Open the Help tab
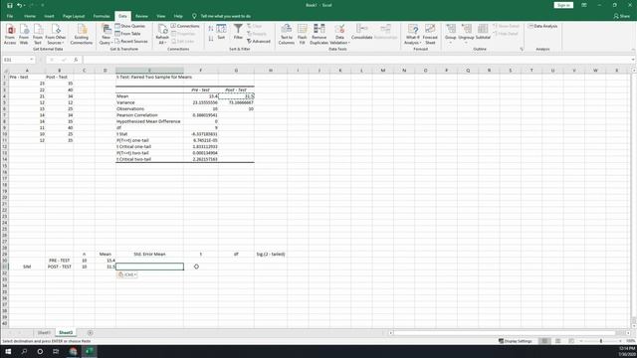 point(178,16)
